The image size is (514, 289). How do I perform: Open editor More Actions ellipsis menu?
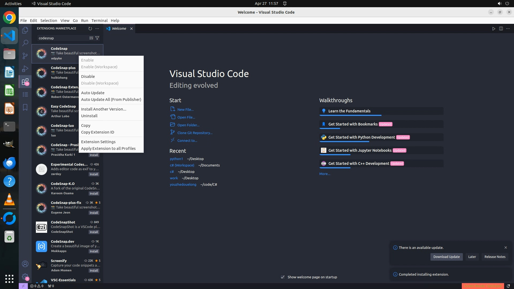click(x=508, y=29)
